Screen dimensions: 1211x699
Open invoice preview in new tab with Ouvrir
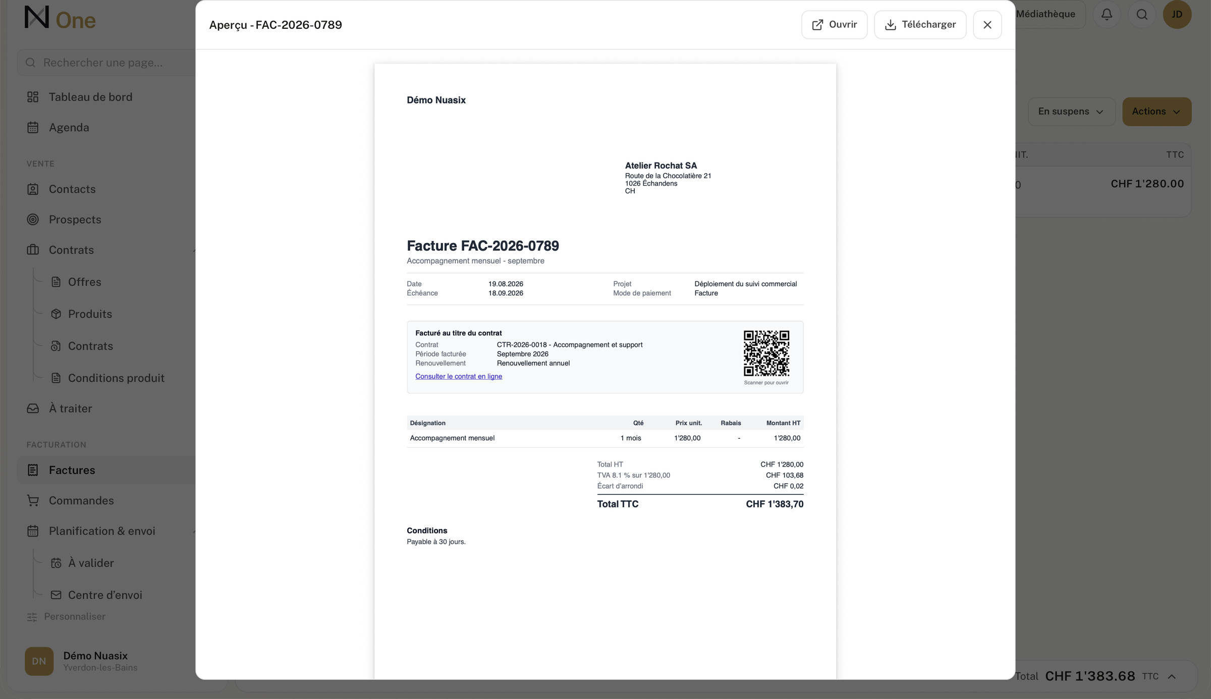click(834, 25)
